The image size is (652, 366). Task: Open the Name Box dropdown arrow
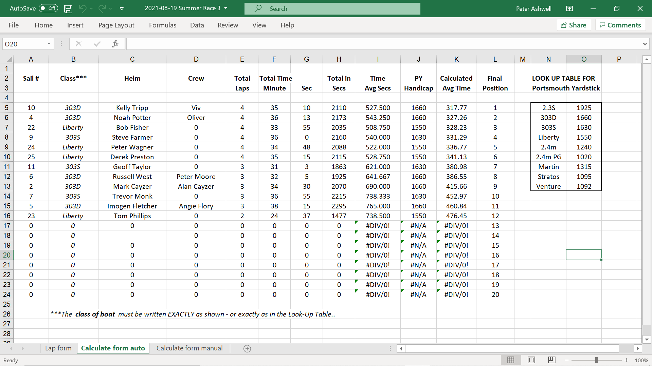49,44
